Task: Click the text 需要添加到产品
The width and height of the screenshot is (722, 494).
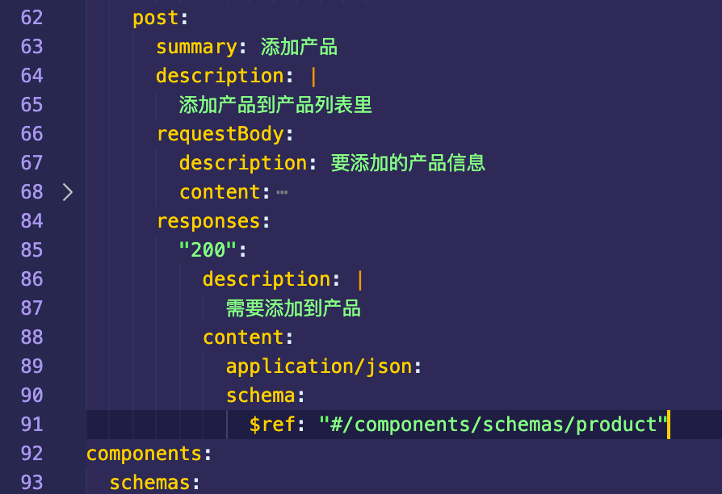Action: click(x=293, y=308)
